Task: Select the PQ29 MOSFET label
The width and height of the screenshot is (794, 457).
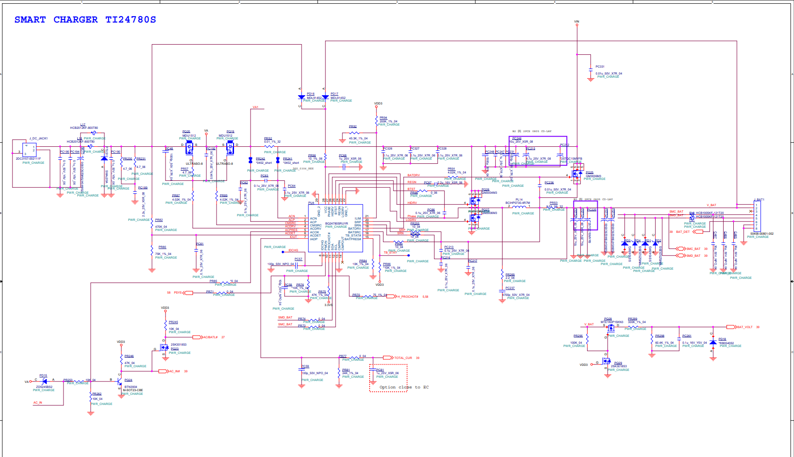Action: click(618, 363)
